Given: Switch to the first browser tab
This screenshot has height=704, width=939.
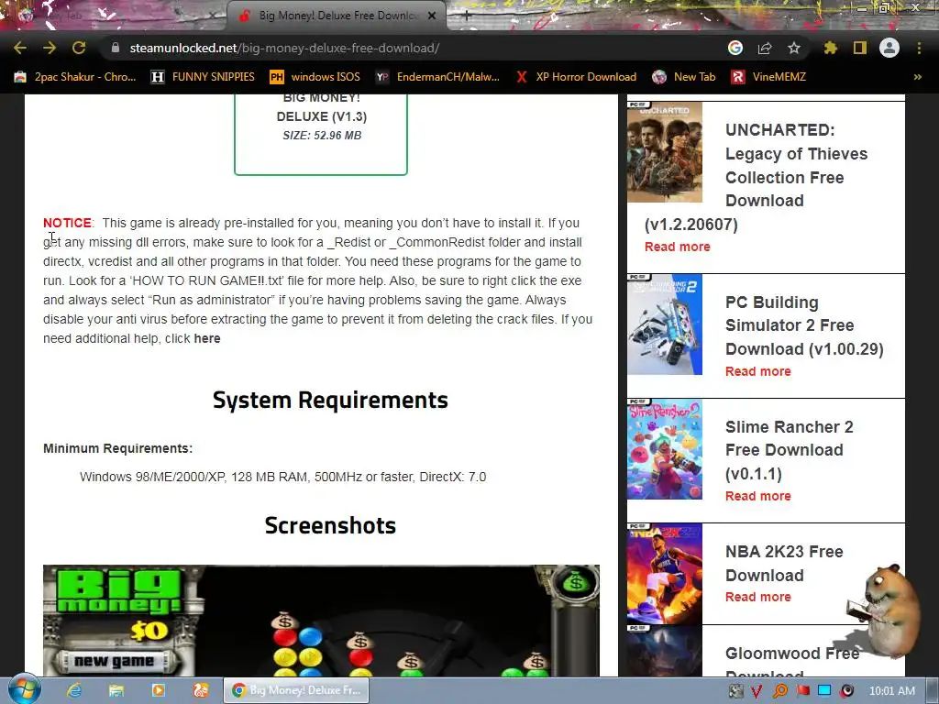Looking at the screenshot, I should pos(116,16).
